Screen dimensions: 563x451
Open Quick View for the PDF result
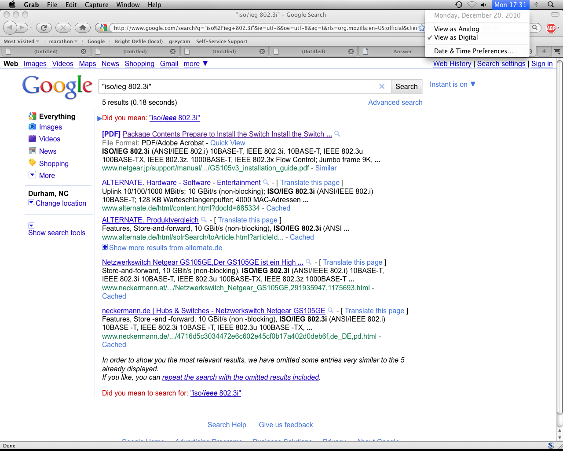[227, 143]
